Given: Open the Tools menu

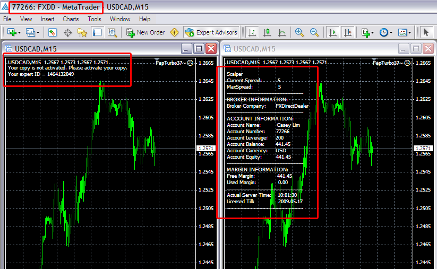Looking at the screenshot, I should point(94,19).
